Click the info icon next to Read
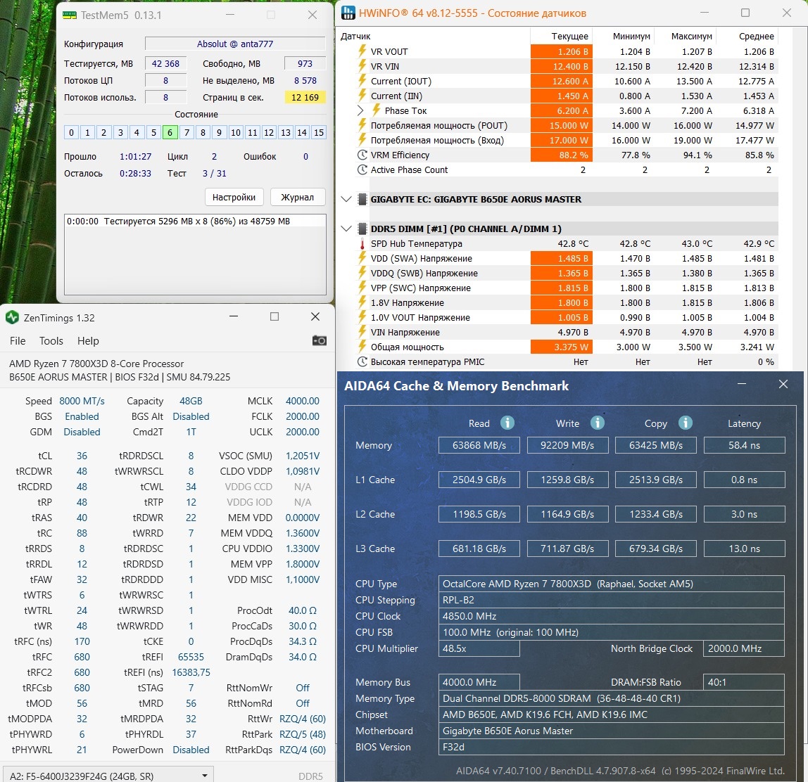 point(507,423)
